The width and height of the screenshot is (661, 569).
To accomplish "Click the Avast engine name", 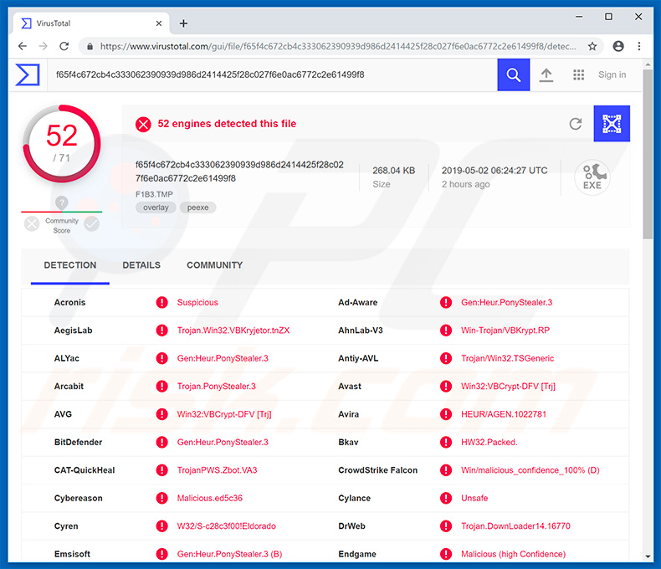I will 350,386.
